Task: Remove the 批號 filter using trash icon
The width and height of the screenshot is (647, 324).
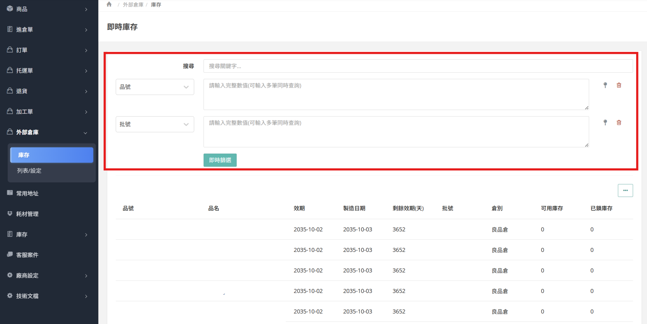Action: click(619, 123)
